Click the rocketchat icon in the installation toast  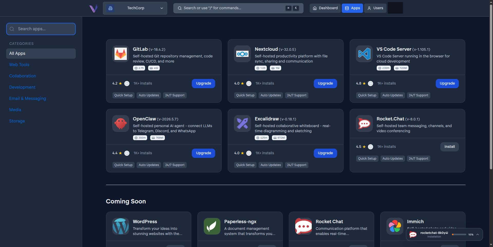point(413,234)
